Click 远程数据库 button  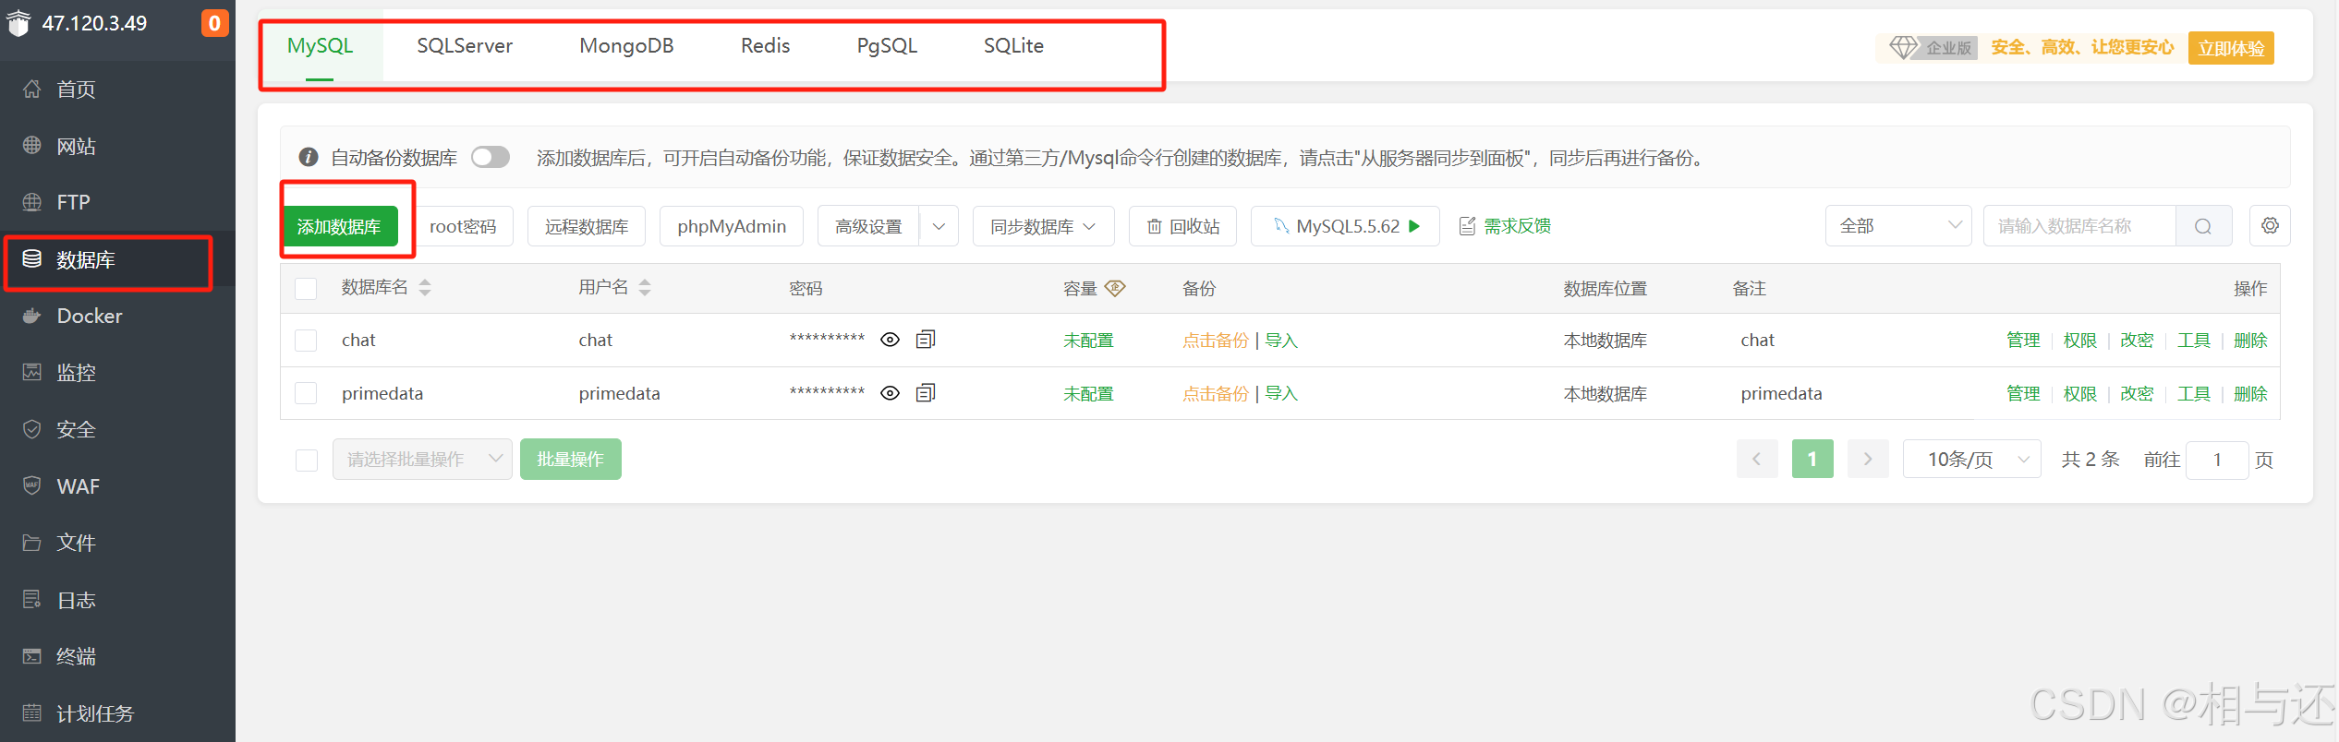pyautogui.click(x=587, y=226)
